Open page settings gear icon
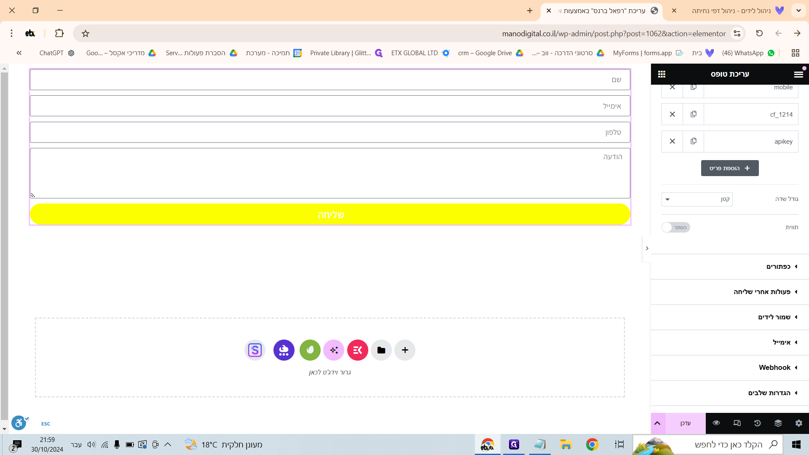 coord(799,423)
